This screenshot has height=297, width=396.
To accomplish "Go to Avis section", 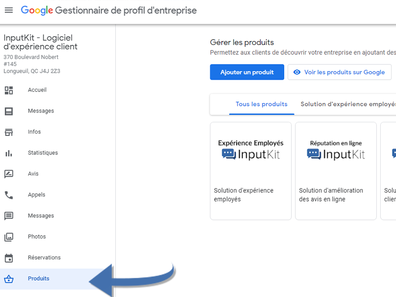I will pos(33,174).
